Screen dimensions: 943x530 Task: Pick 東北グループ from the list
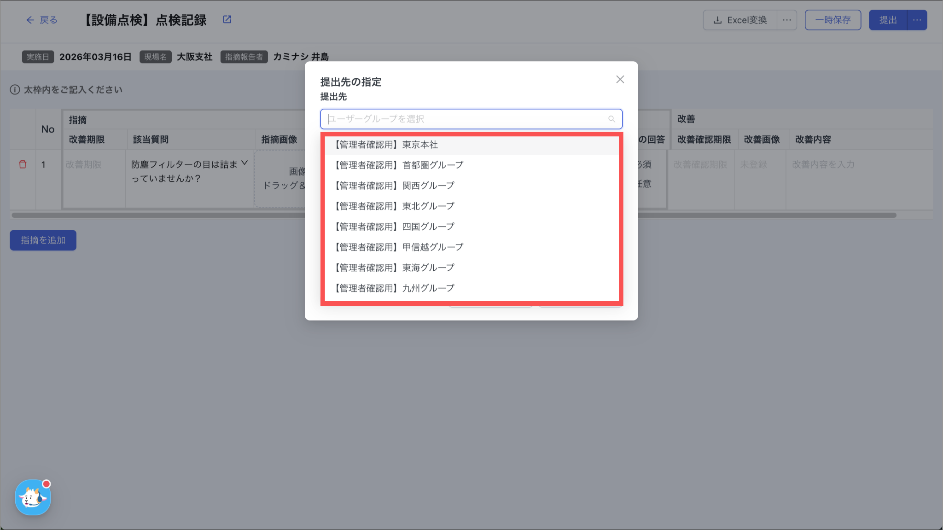[394, 206]
